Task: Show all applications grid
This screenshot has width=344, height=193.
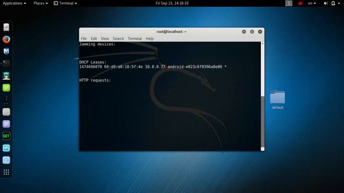Action: point(6,172)
